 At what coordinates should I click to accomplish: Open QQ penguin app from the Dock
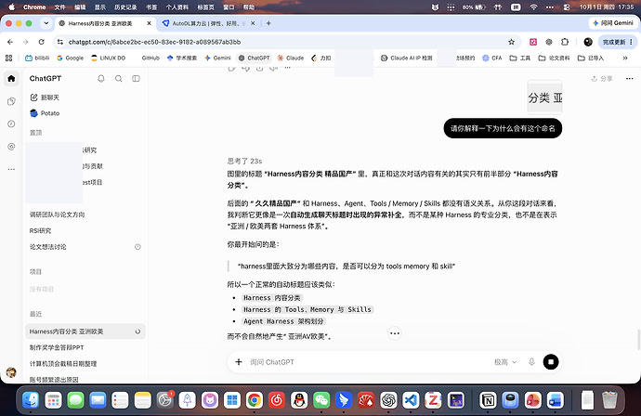(x=299, y=400)
